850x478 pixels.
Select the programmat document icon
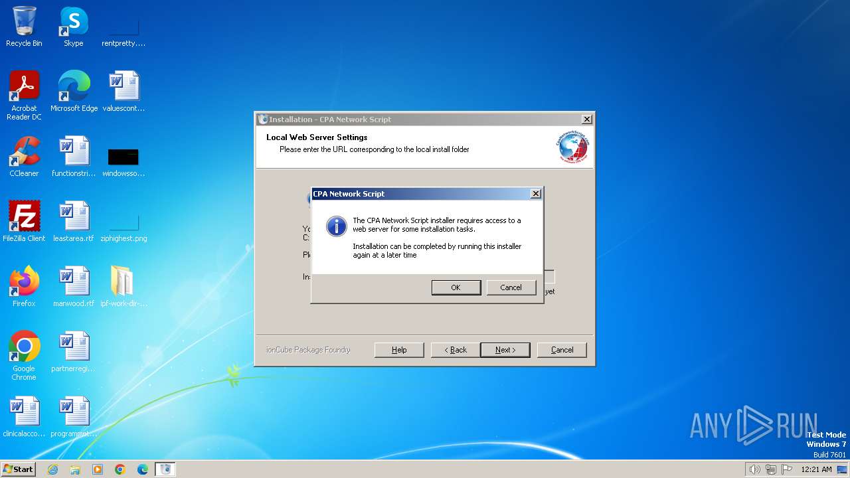coord(74,416)
